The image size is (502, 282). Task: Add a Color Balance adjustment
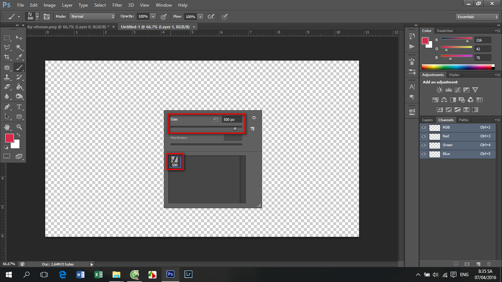(444, 100)
